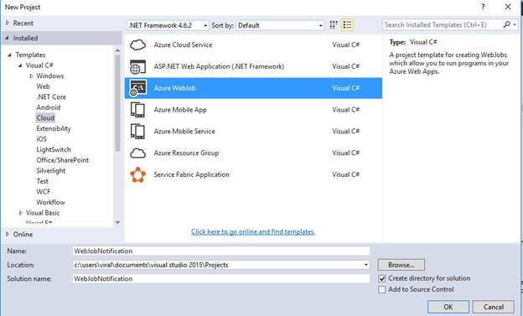523x316 pixels.
Task: Click the Search Installed Templates field
Action: [443, 24]
